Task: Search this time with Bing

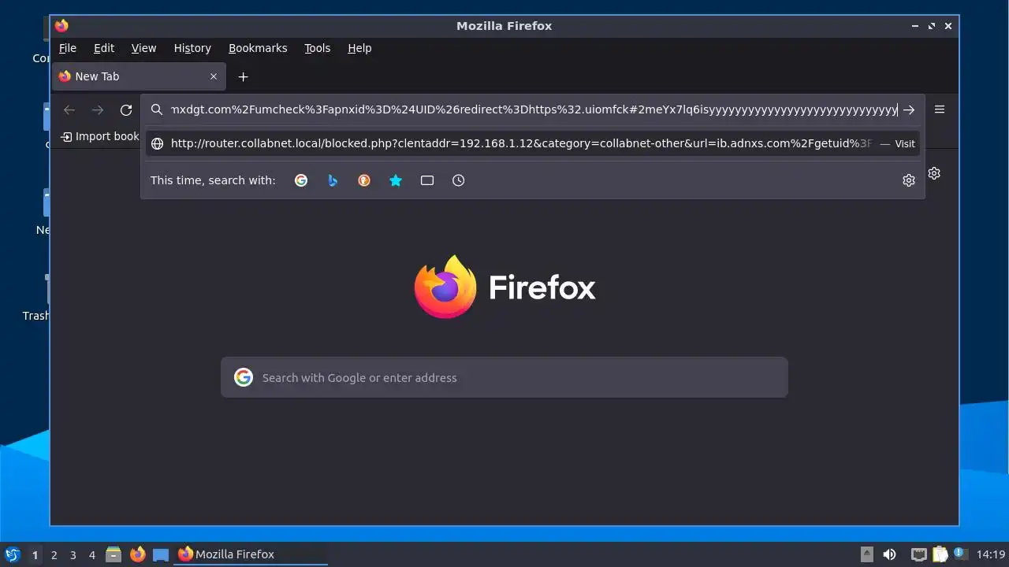Action: (x=333, y=180)
